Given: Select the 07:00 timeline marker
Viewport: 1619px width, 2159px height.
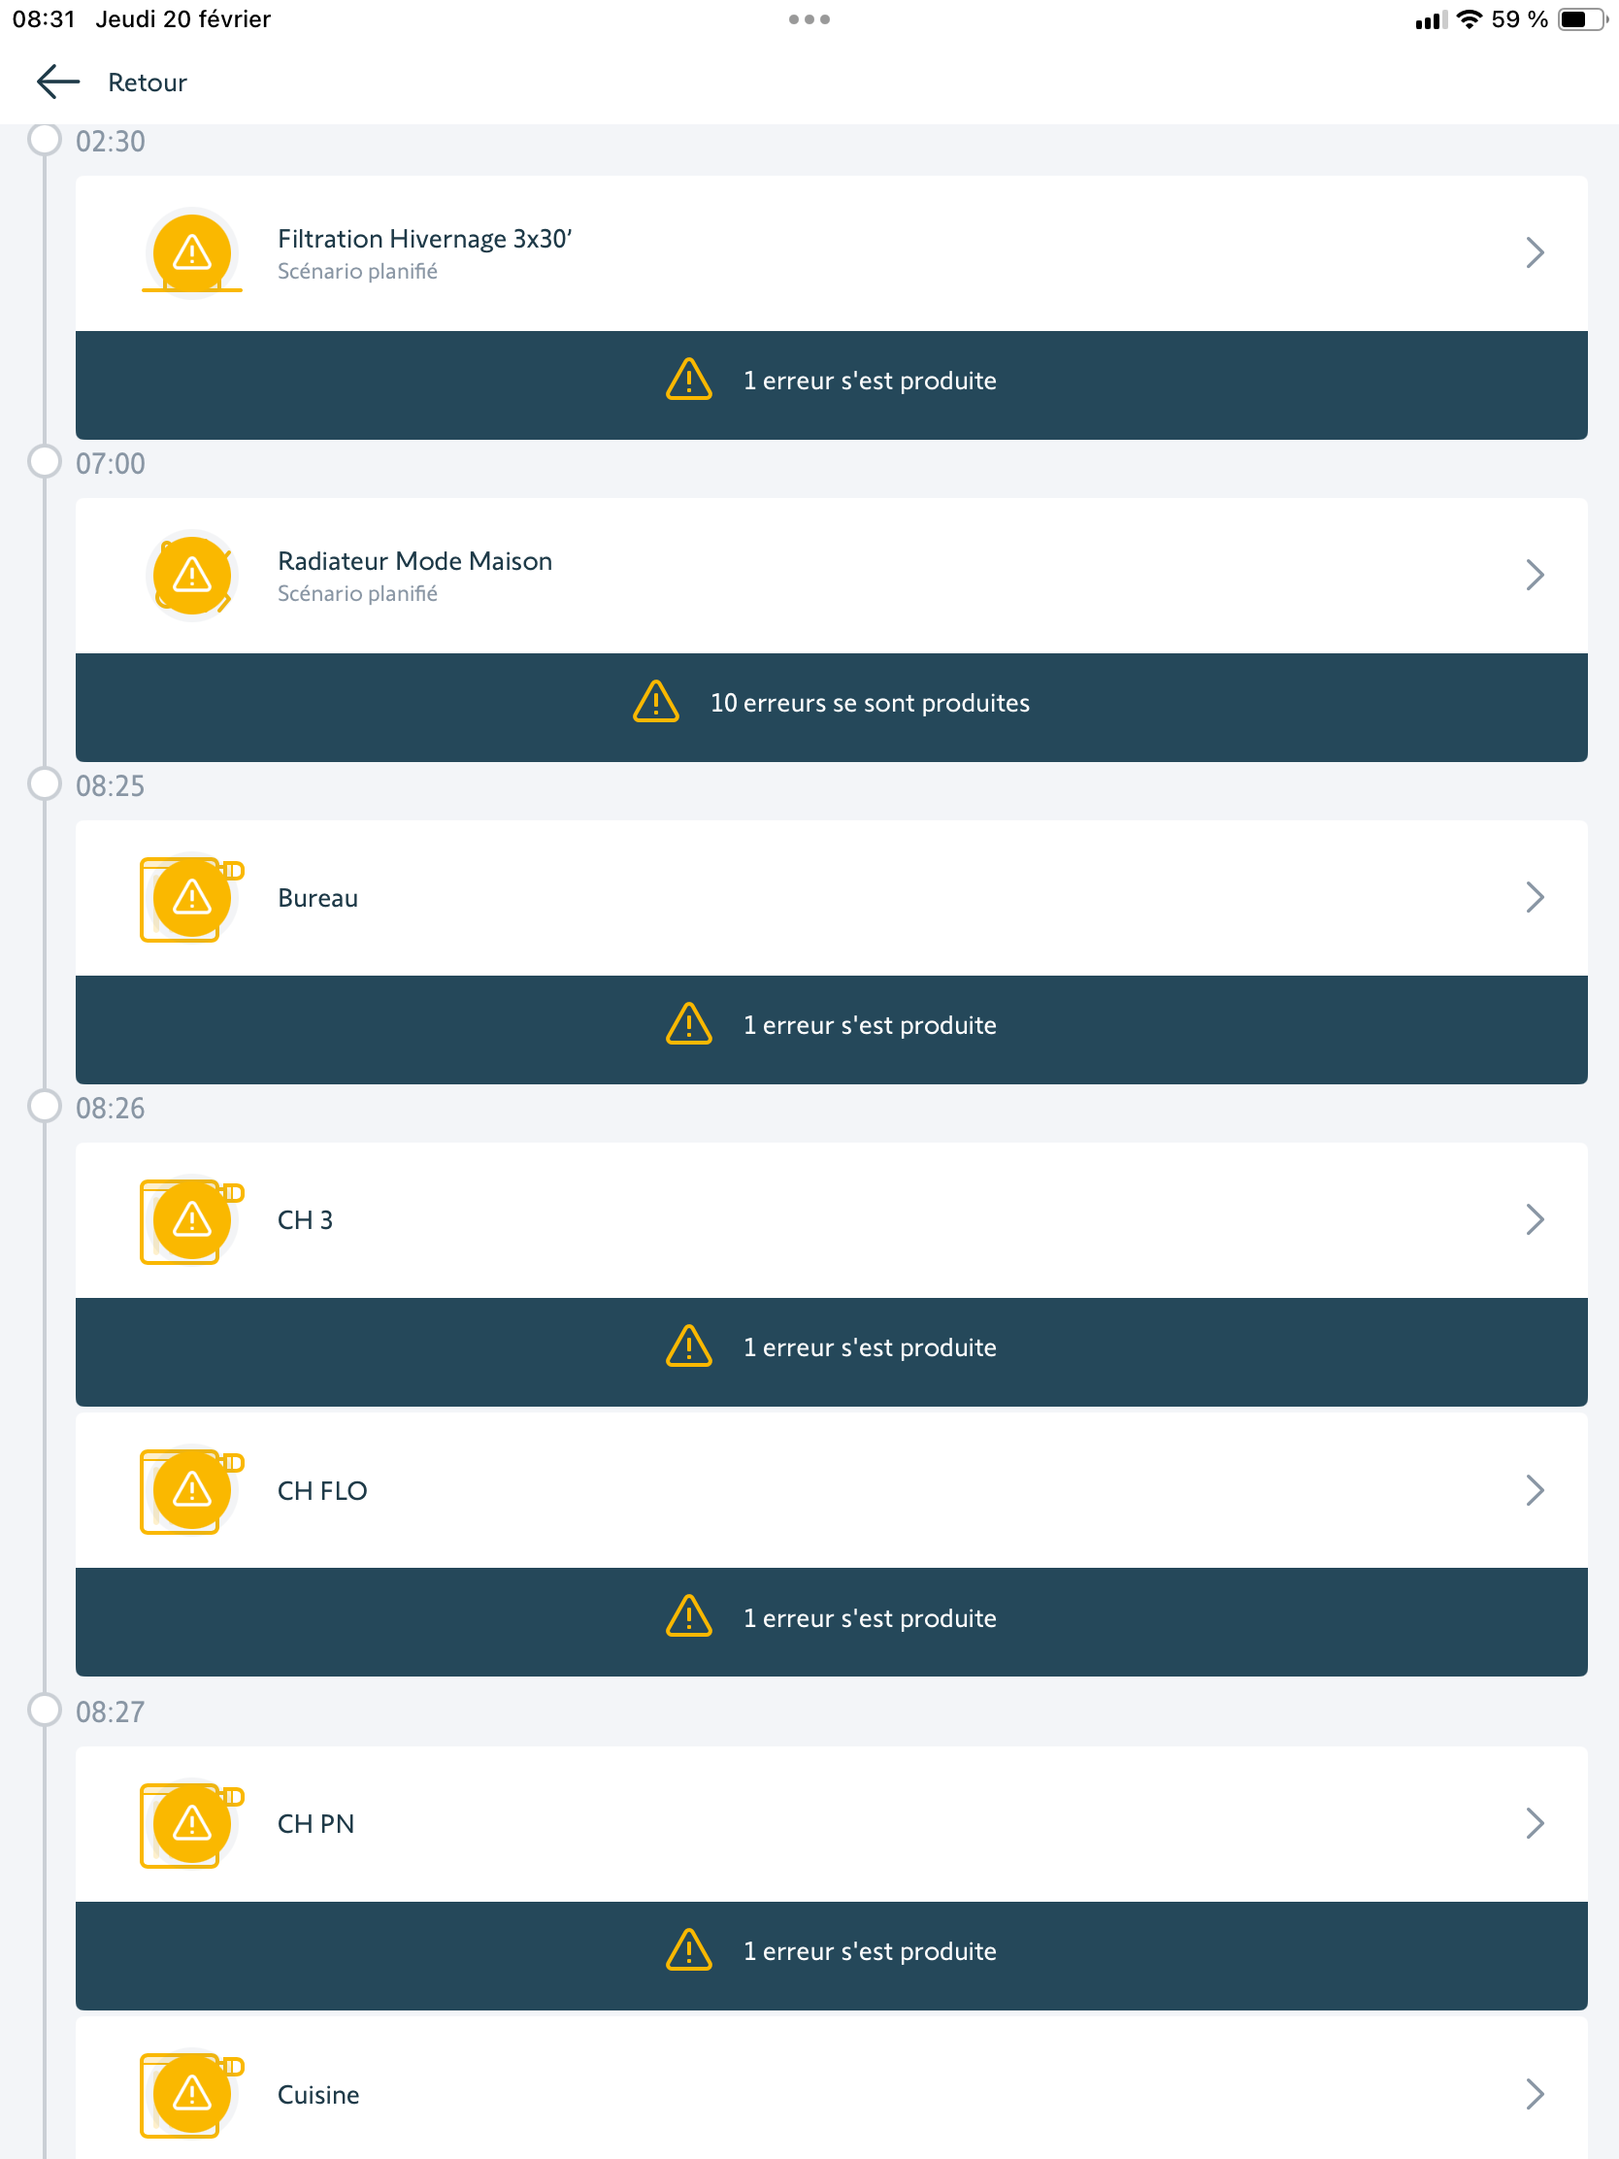Looking at the screenshot, I should pos(45,461).
